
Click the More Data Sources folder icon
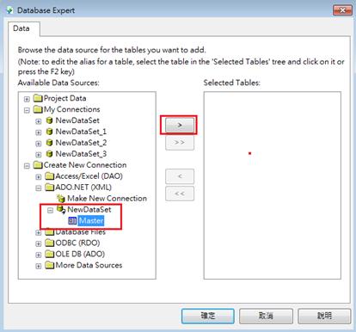coord(50,266)
